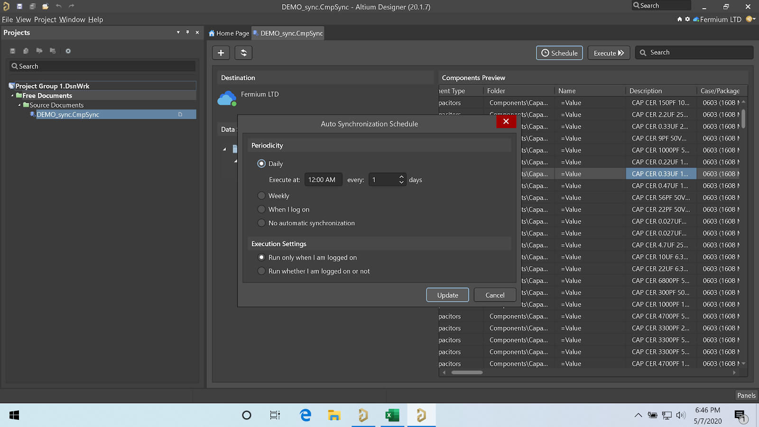Open Projects panel settings gear

click(x=68, y=51)
